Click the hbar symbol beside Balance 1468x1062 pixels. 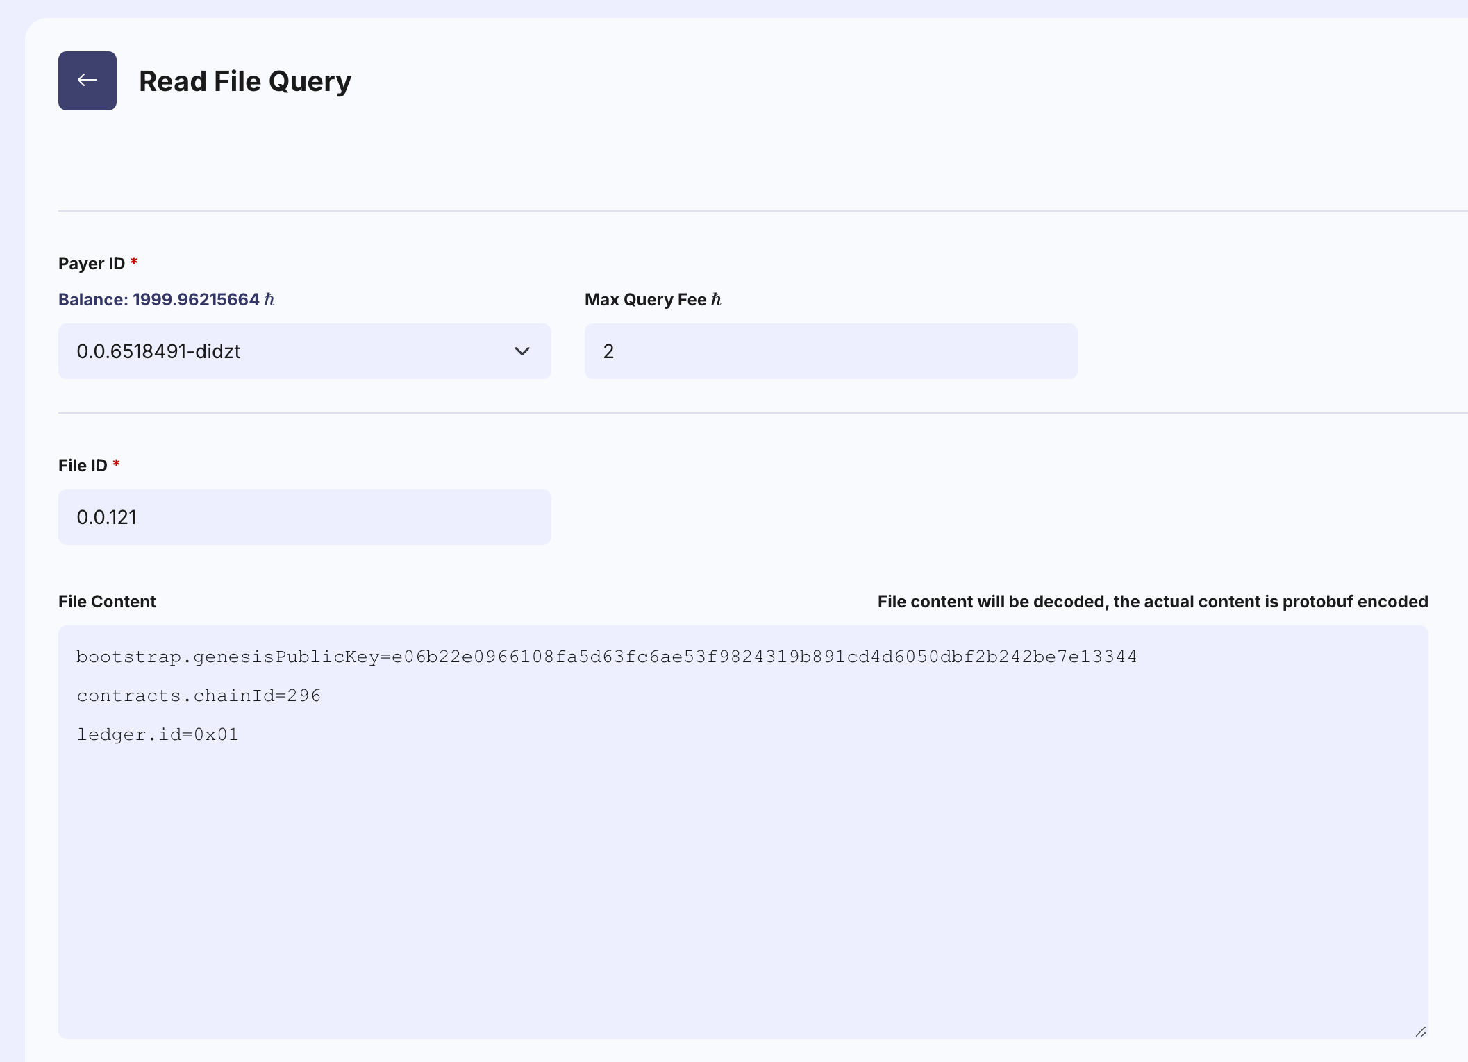pyautogui.click(x=269, y=300)
